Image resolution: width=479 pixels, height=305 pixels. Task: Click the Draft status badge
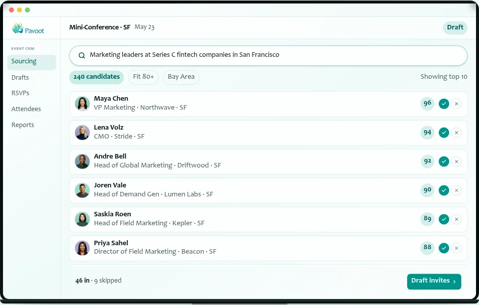(455, 27)
